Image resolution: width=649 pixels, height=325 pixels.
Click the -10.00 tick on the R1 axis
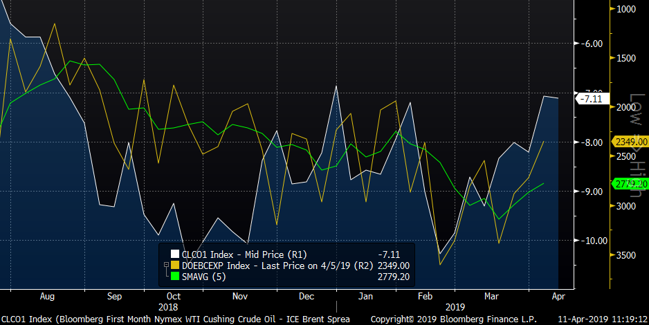pos(592,241)
